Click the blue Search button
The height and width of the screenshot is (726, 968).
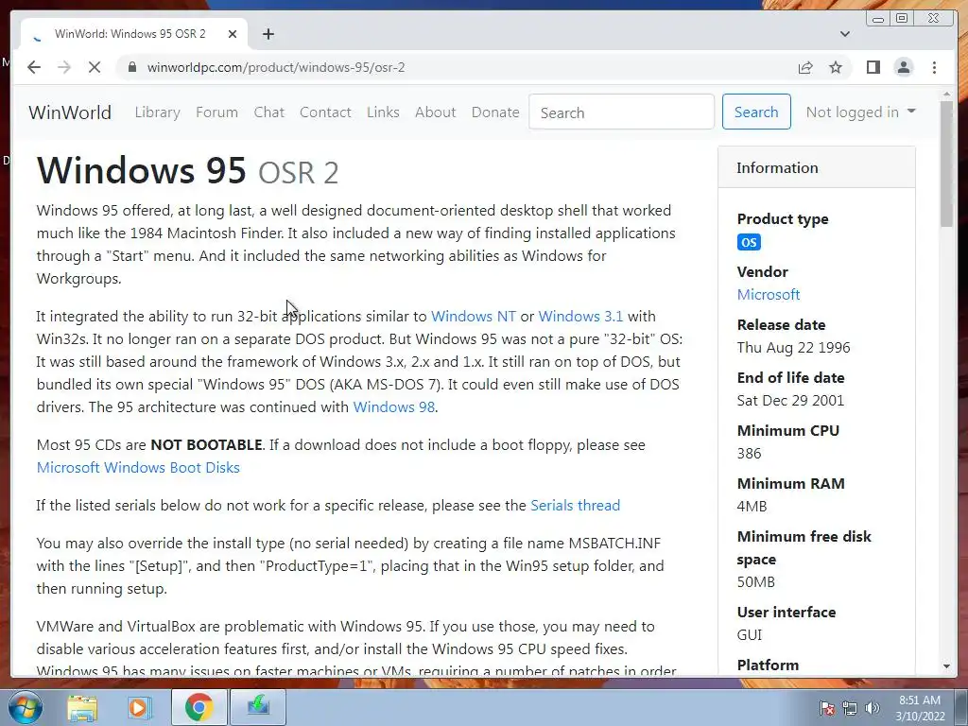coord(756,112)
